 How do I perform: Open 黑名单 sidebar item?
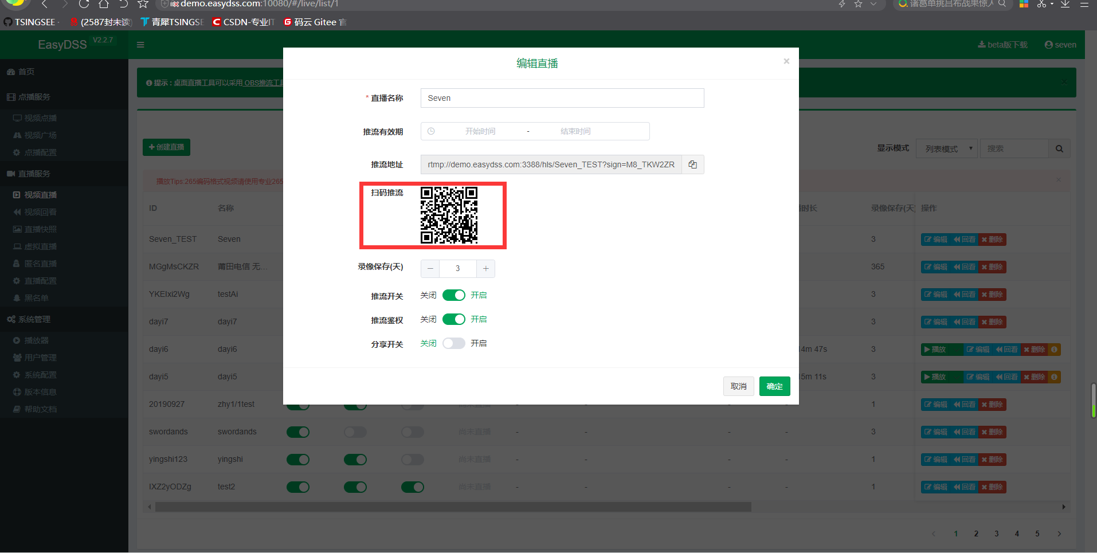[31, 298]
